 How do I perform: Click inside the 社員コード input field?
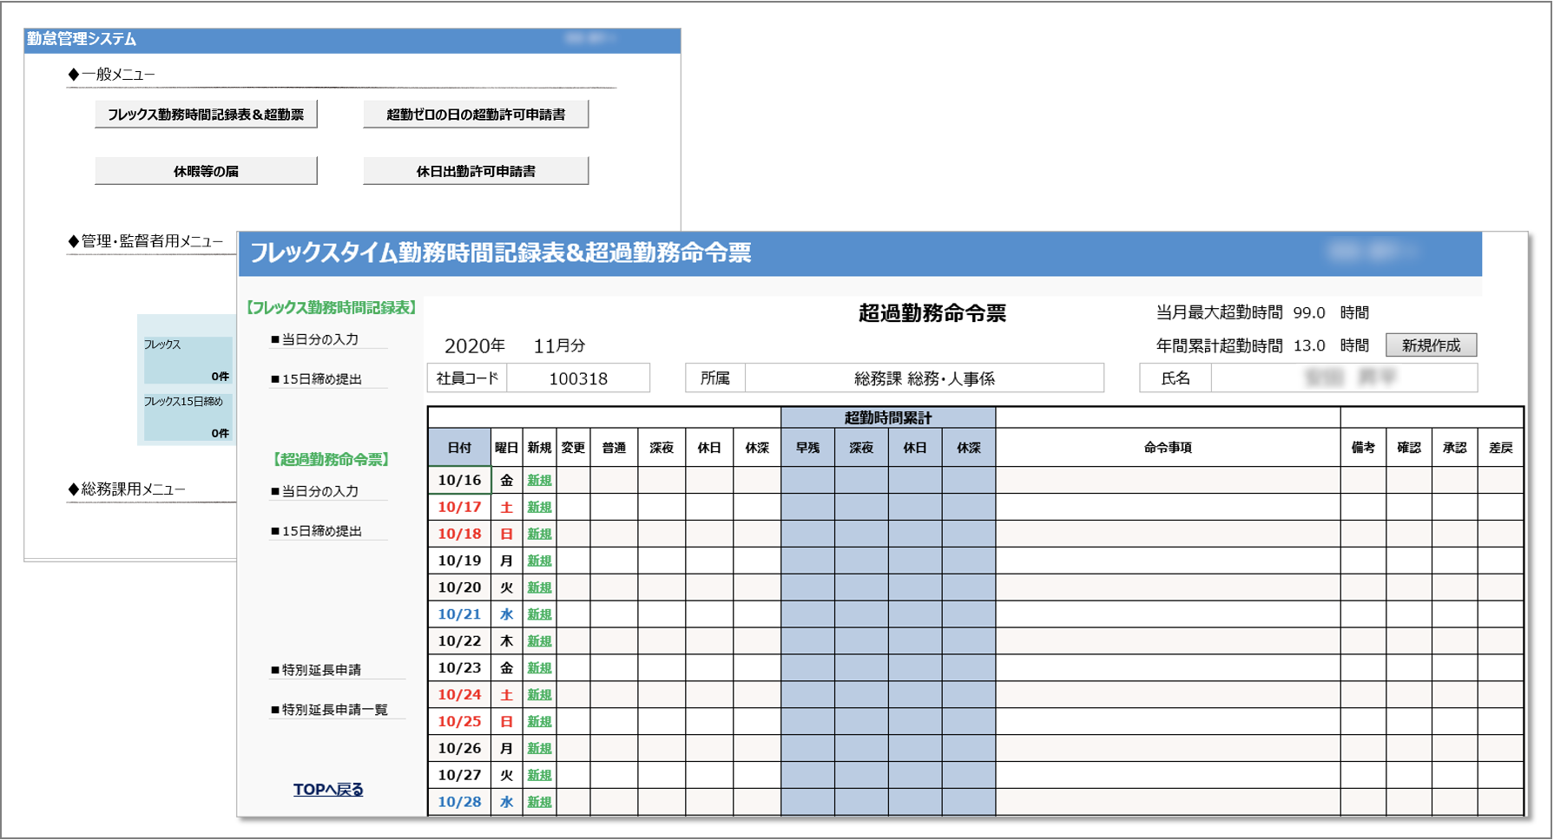(577, 377)
